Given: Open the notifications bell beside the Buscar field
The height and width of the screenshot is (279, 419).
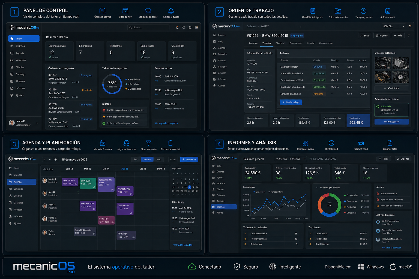Looking at the screenshot, I should coord(177,28).
